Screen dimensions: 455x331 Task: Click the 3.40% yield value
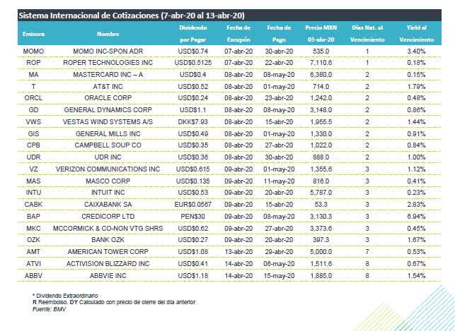pos(416,52)
